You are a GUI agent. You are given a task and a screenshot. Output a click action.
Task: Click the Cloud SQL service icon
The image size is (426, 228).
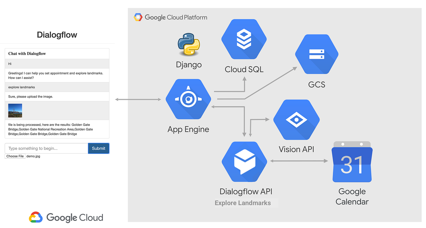click(244, 39)
